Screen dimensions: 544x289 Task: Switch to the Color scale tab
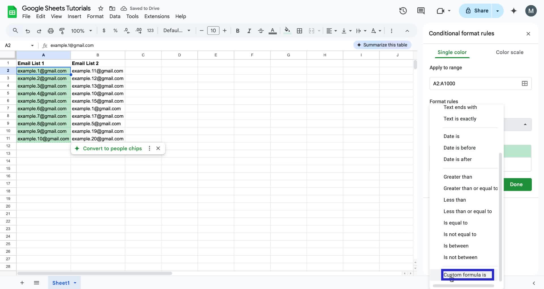tap(509, 52)
